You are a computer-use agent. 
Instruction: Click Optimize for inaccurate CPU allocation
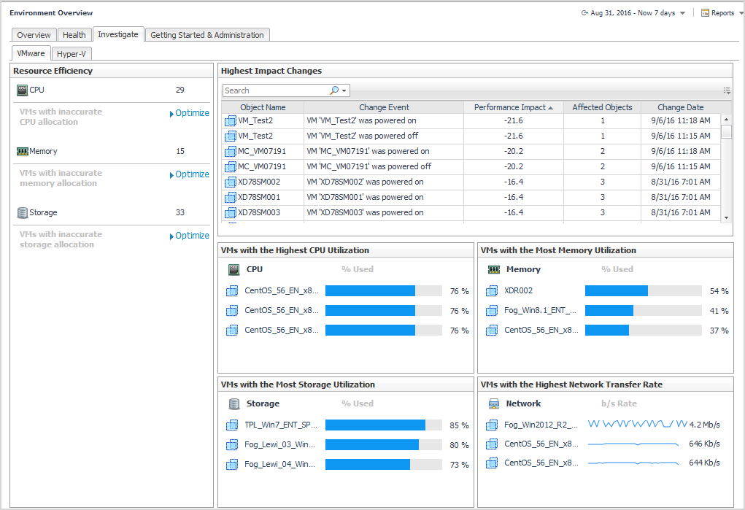[x=192, y=113]
